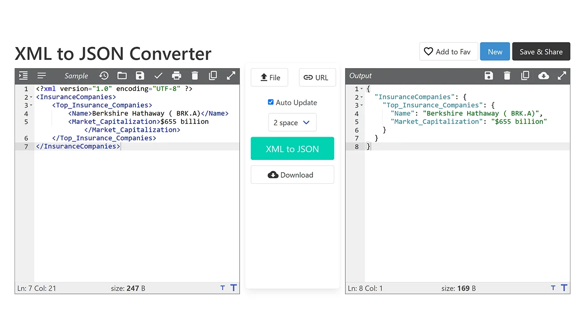Image resolution: width=585 pixels, height=329 pixels.
Task: Open the 2 space indentation dropdown
Action: [x=292, y=122]
